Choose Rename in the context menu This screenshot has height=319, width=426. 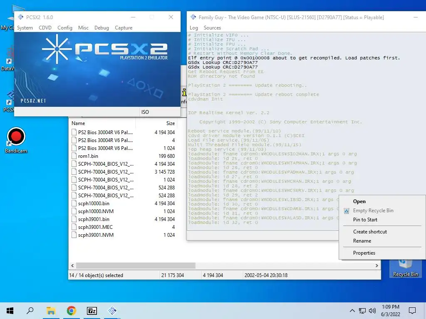pyautogui.click(x=362, y=241)
